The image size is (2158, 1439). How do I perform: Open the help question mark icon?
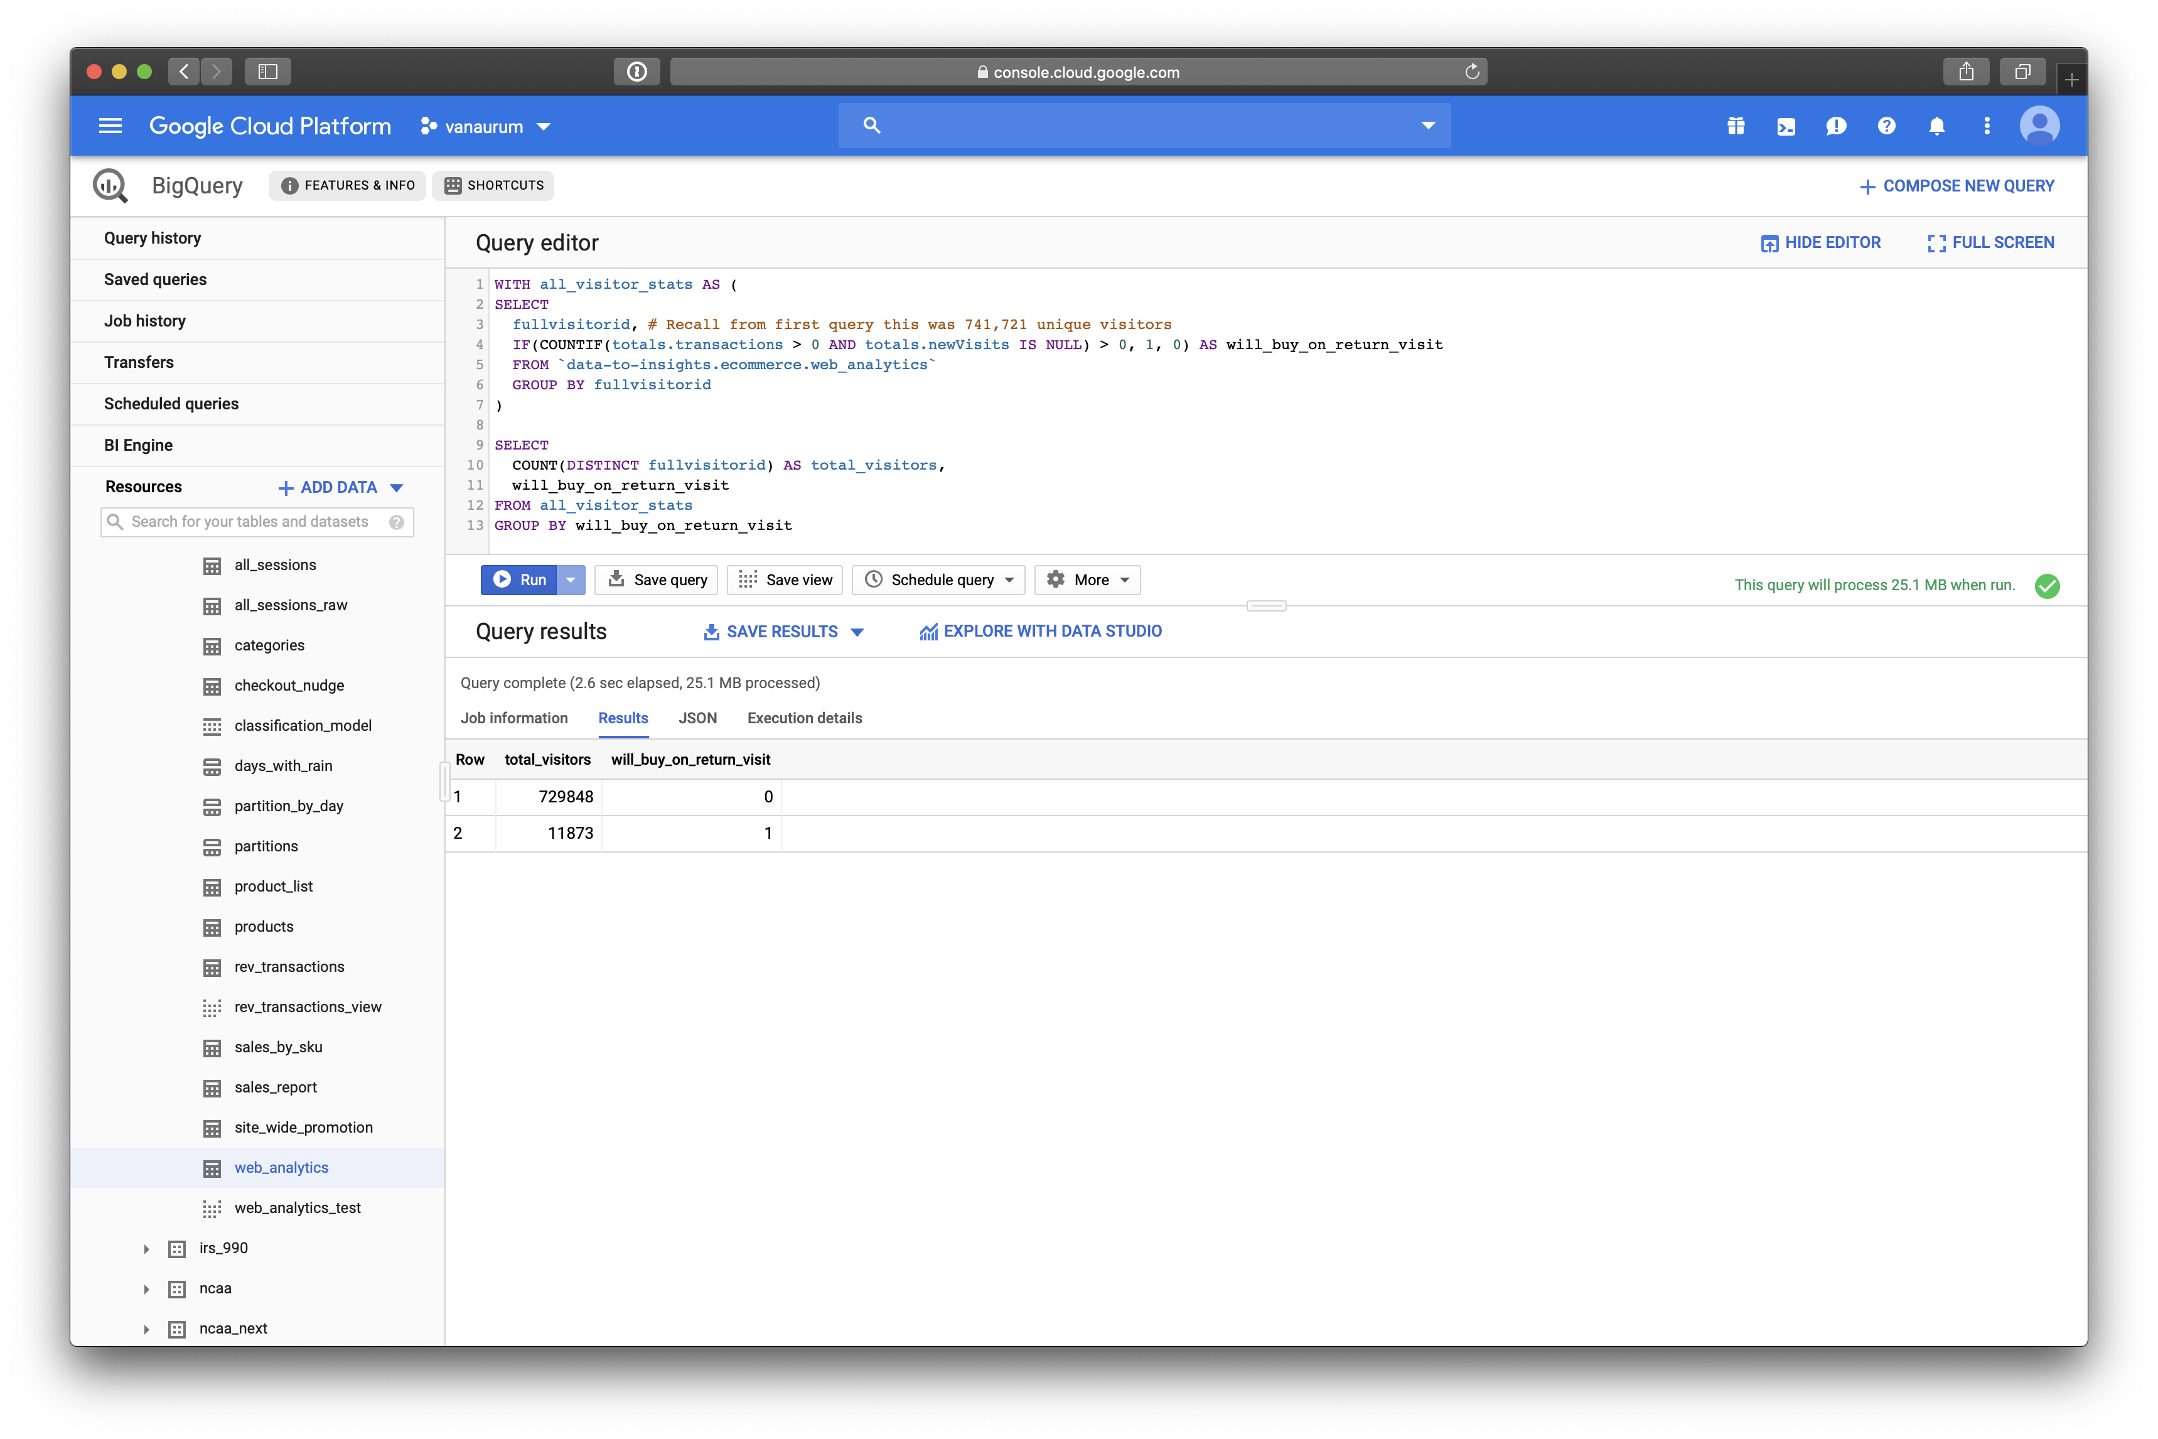tap(1886, 126)
